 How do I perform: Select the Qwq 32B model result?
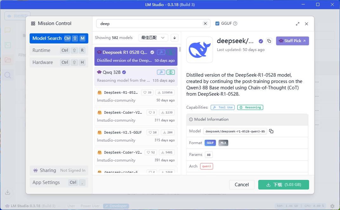tap(136, 76)
